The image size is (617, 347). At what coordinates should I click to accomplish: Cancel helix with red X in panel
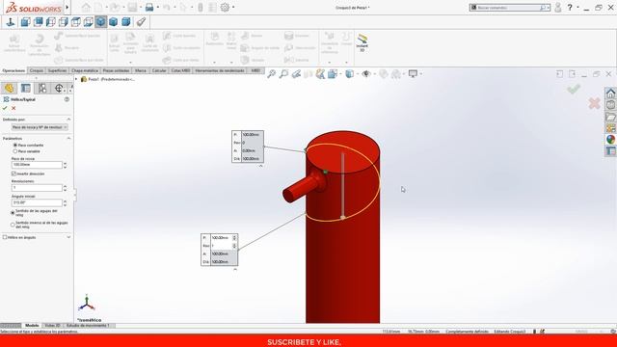click(x=13, y=108)
